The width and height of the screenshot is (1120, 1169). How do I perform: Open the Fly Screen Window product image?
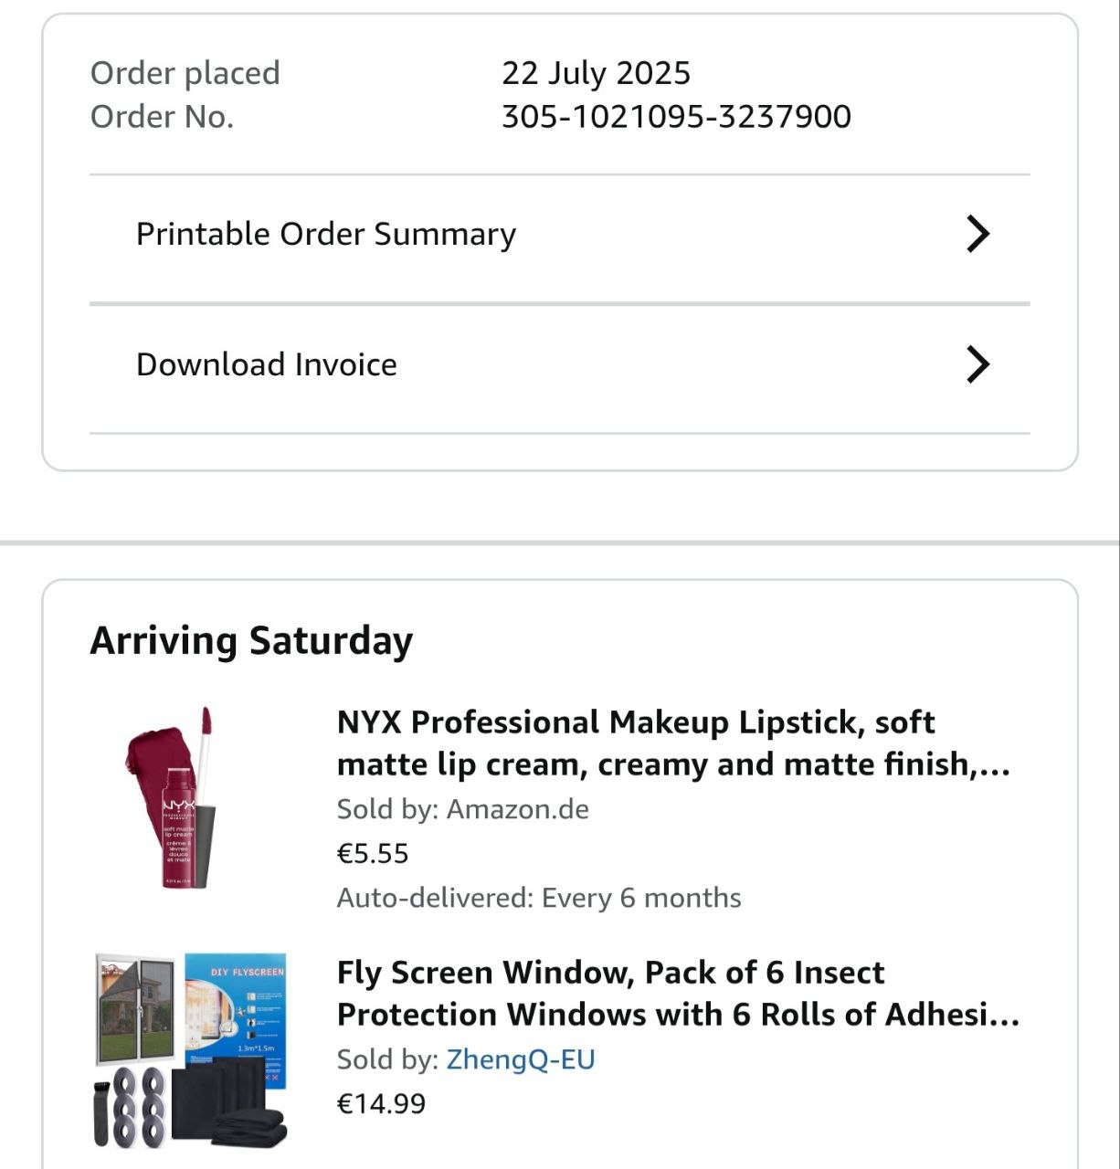[x=191, y=1050]
